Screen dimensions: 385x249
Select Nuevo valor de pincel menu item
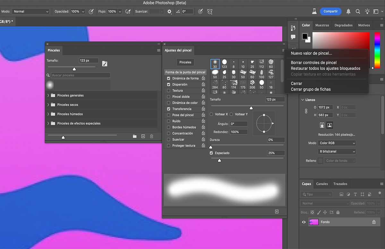311,53
